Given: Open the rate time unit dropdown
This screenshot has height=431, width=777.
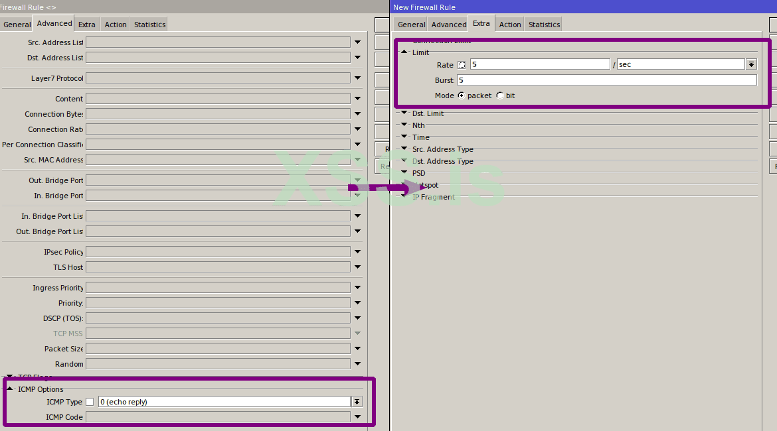Looking at the screenshot, I should [752, 64].
